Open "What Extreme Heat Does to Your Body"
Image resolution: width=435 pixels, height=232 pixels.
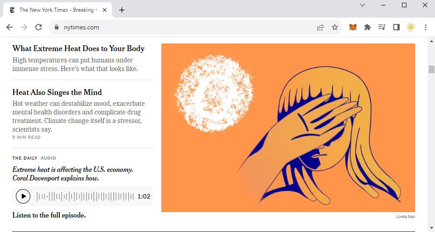[x=78, y=48]
